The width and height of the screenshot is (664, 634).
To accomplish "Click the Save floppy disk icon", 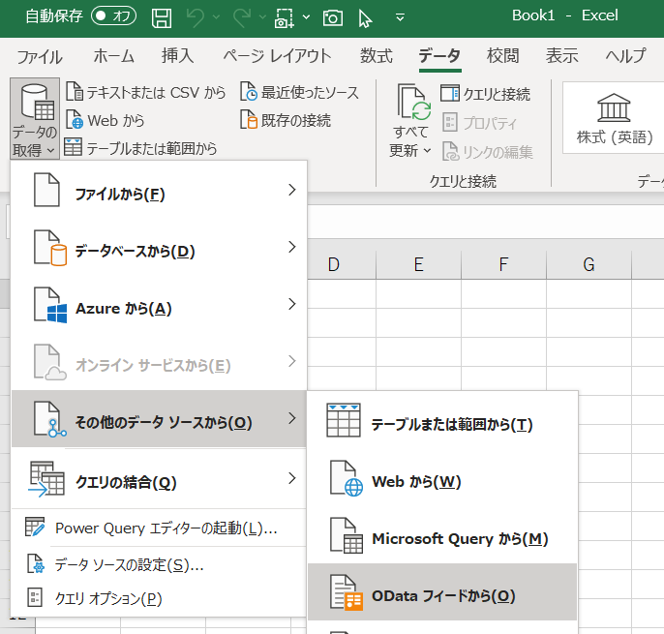I will (x=162, y=18).
